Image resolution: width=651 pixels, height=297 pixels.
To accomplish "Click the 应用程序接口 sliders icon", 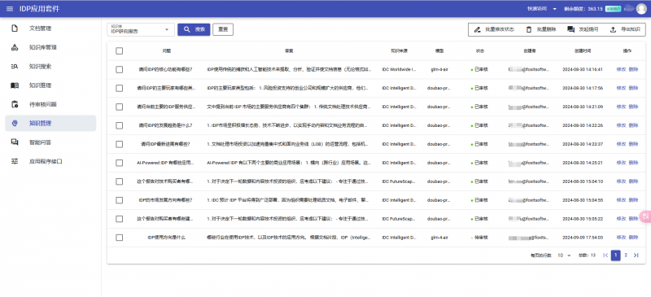I will click(15, 162).
